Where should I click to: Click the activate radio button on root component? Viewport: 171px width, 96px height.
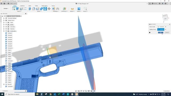[x=21, y=16]
